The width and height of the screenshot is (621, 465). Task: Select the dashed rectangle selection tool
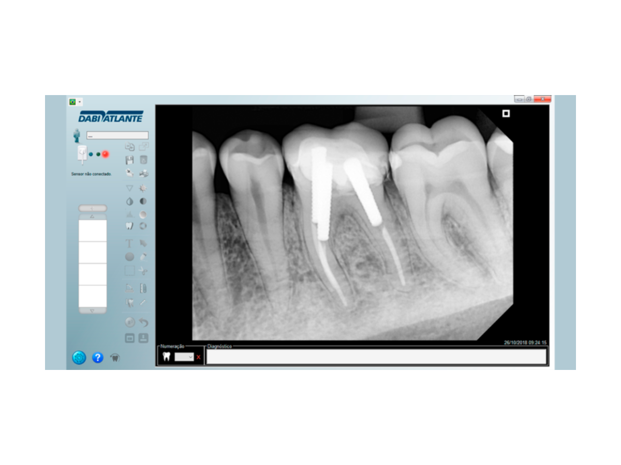[x=130, y=270]
